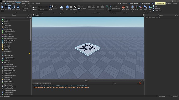Image resolution: width=179 pixels, height=100 pixels.
Task: Switch to the PLUGINS ribbon tab
Action: tap(38, 3)
